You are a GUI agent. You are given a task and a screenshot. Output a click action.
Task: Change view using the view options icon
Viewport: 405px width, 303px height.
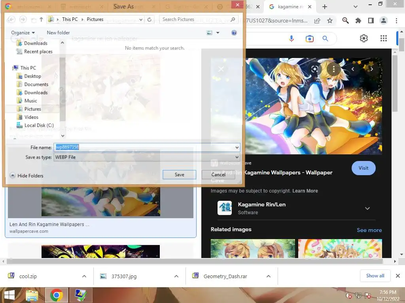click(209, 33)
